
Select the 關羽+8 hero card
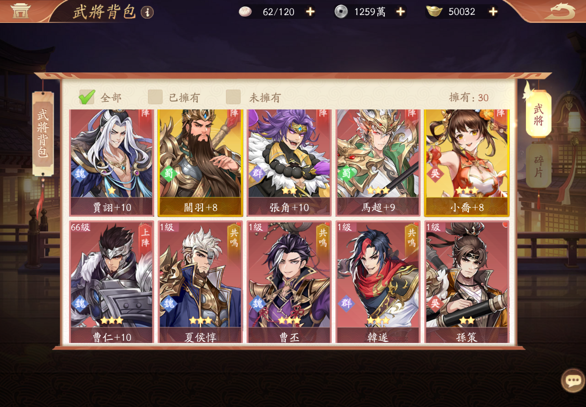pos(200,162)
